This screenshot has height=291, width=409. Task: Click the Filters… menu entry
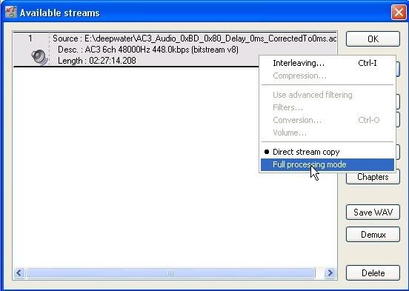[327, 107]
